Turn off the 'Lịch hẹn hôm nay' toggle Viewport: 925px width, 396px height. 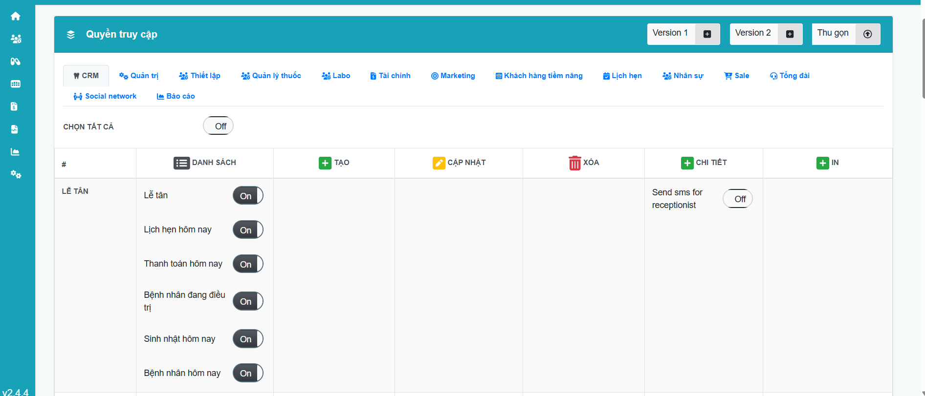[x=248, y=230]
